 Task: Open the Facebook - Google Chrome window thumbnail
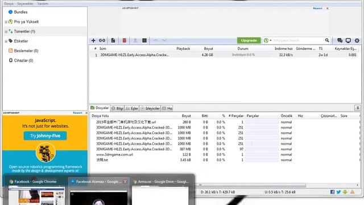pyautogui.click(x=36, y=191)
